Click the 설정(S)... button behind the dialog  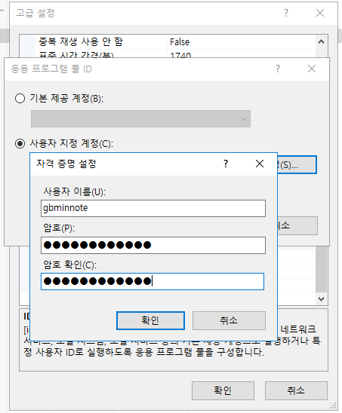click(x=297, y=165)
